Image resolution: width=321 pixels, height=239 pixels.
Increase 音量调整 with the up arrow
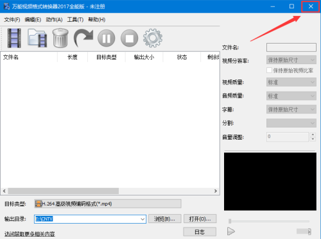(313, 135)
